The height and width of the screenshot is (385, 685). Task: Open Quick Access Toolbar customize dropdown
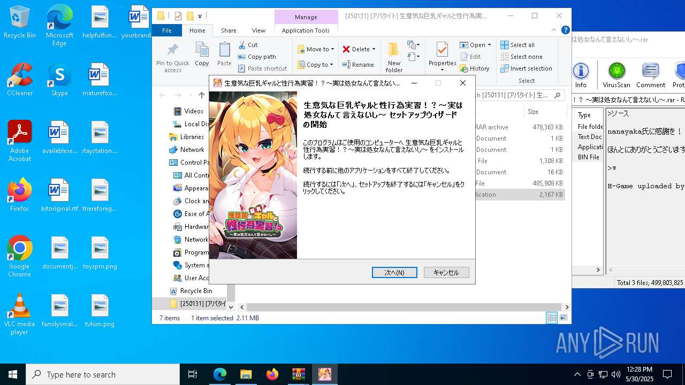click(200, 16)
